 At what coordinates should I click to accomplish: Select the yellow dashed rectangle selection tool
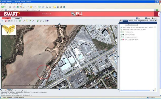click(27, 21)
